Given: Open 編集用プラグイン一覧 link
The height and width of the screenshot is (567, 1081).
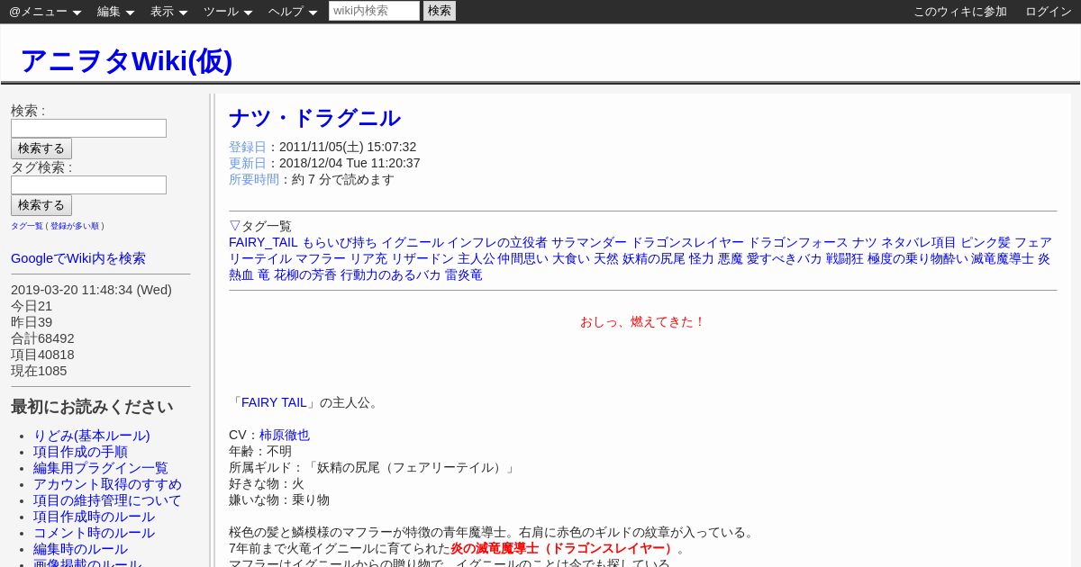Looking at the screenshot, I should coord(101,468).
